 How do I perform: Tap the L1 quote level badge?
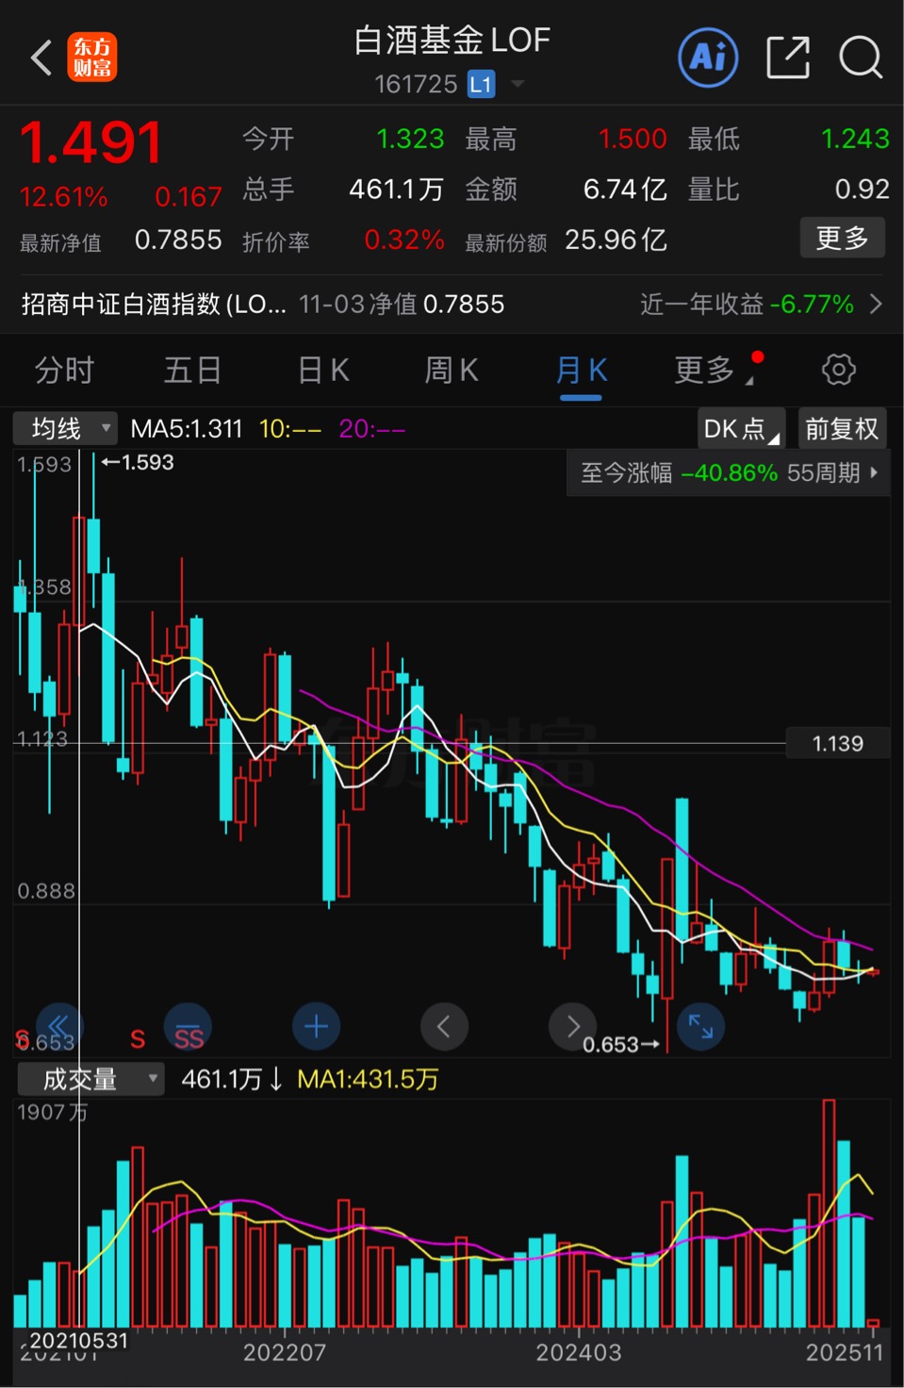click(481, 84)
